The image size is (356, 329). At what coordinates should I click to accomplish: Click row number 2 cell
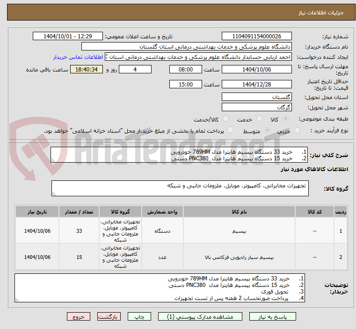coord(341,257)
